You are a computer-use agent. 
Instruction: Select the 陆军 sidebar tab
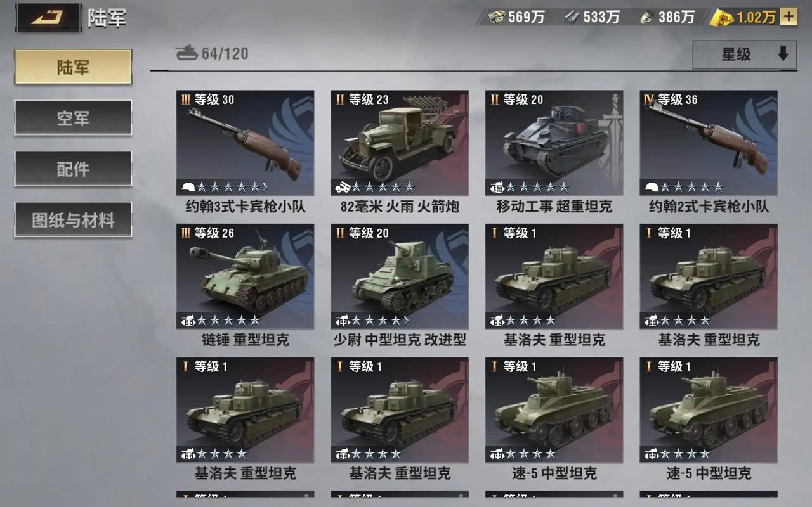[x=73, y=67]
